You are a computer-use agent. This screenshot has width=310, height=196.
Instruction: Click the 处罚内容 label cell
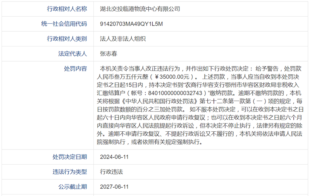75,68
